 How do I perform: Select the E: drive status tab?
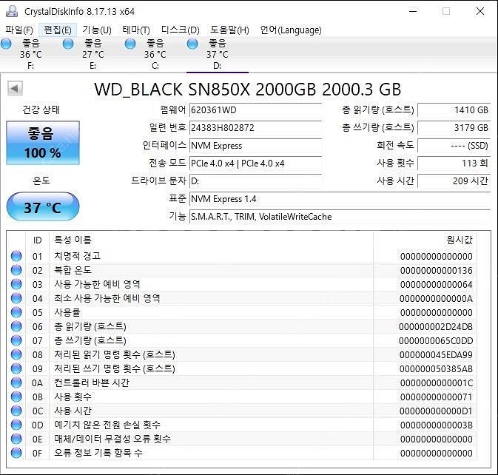tap(92, 54)
